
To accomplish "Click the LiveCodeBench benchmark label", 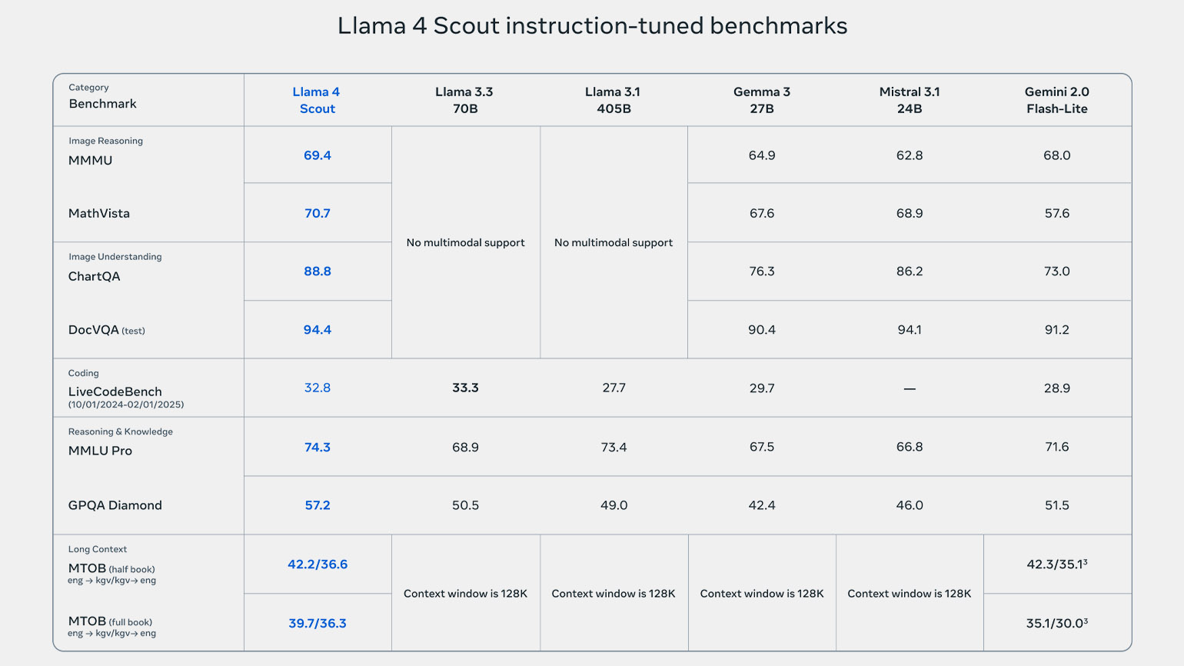I will tap(115, 391).
